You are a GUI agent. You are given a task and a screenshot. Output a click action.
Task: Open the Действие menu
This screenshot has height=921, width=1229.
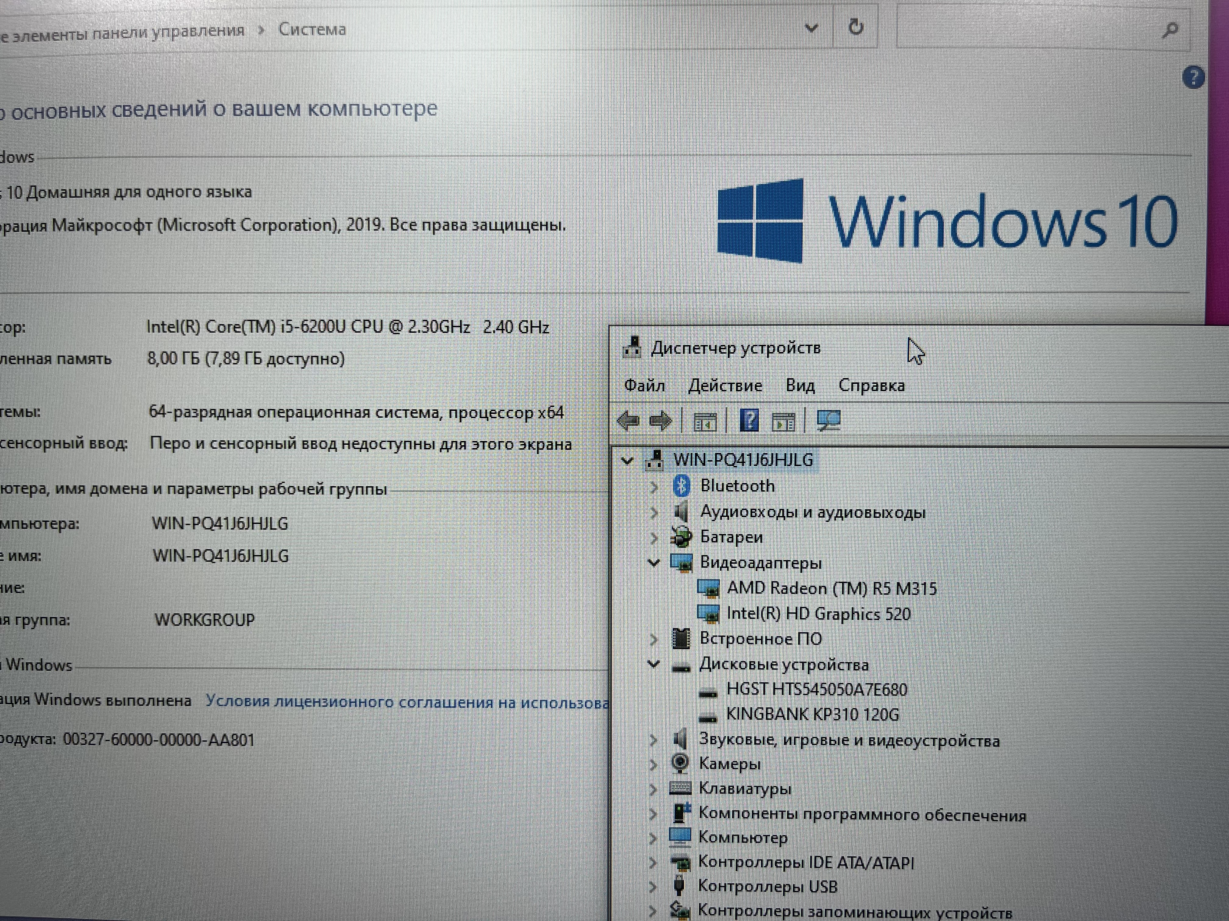[725, 385]
